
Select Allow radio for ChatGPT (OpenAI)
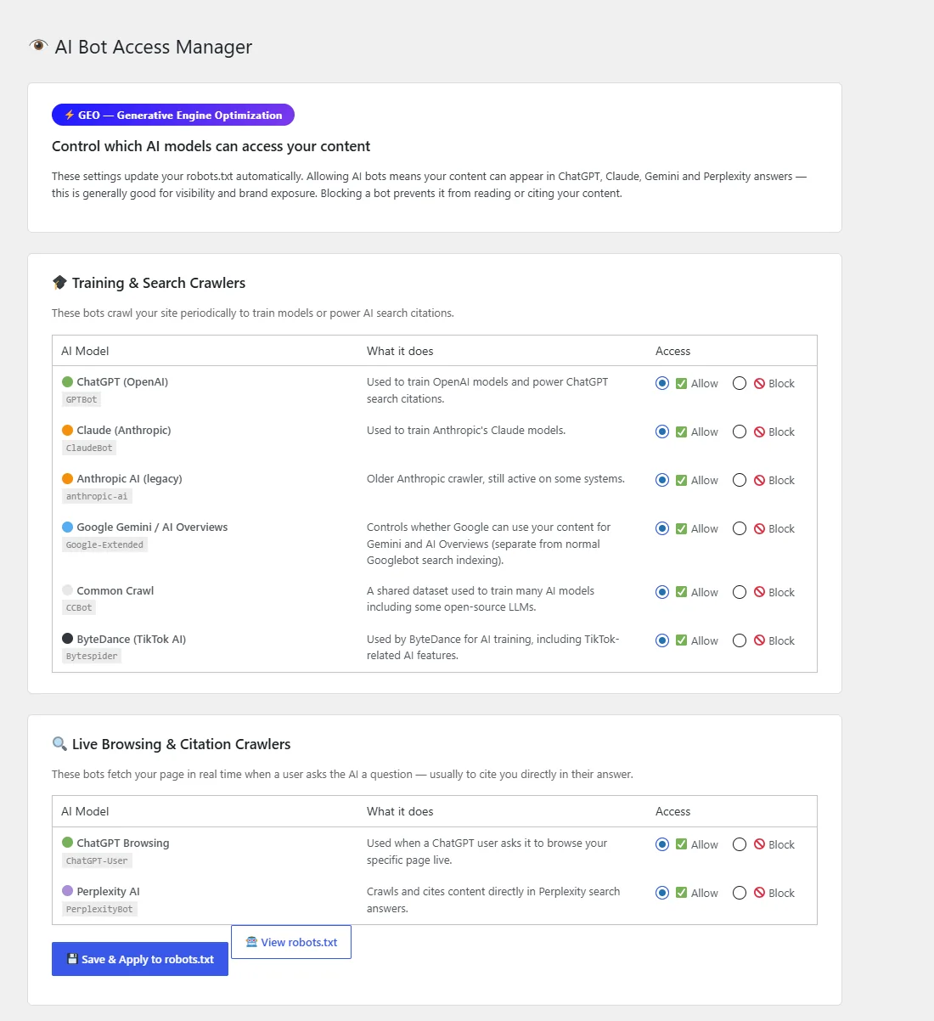tap(662, 383)
